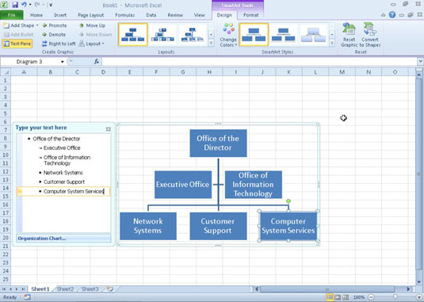The width and height of the screenshot is (424, 302).
Task: Click the zoom slider handle in status bar
Action: [395, 297]
